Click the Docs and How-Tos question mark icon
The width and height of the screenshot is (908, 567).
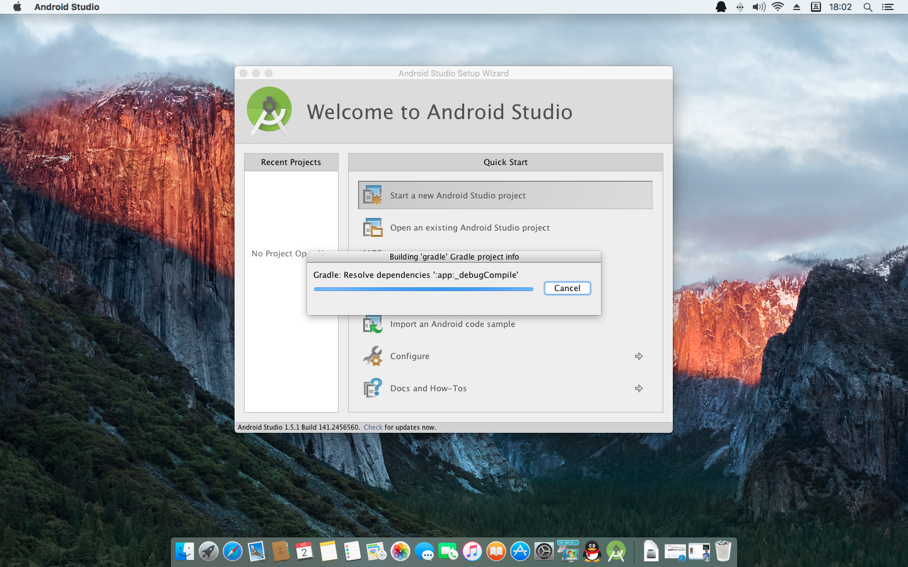[373, 388]
